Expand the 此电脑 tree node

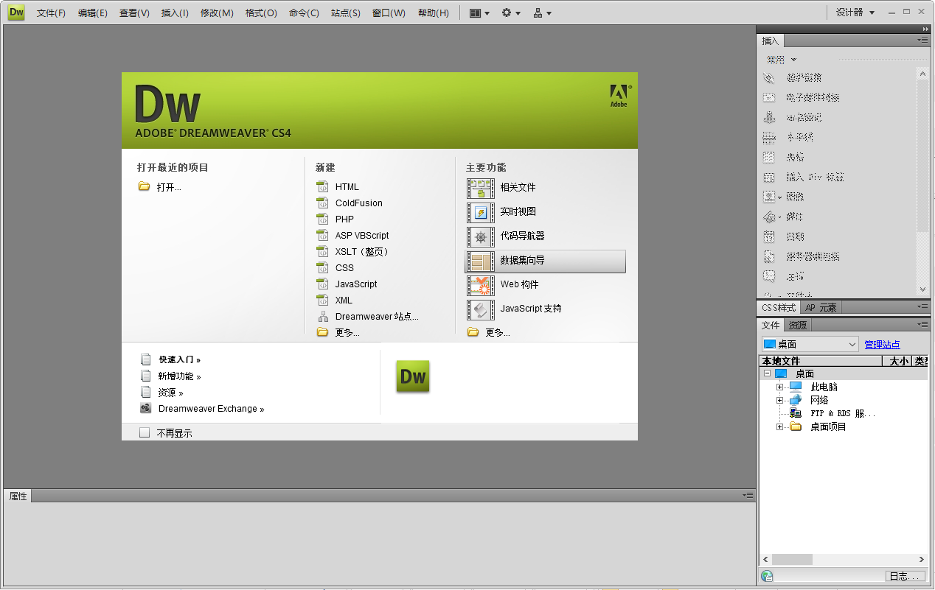point(779,387)
